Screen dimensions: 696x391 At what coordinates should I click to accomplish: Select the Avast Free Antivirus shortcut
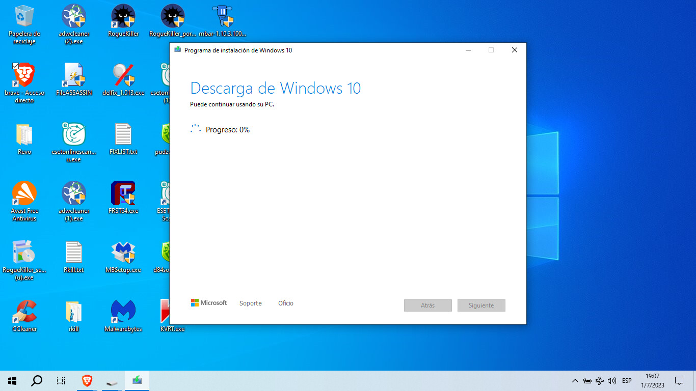tap(24, 202)
